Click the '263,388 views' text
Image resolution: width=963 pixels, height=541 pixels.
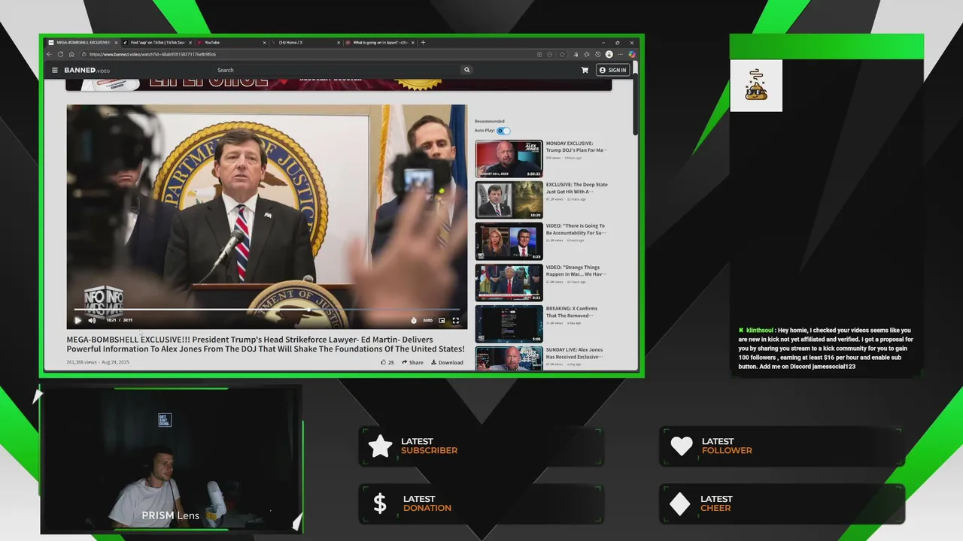tap(81, 362)
